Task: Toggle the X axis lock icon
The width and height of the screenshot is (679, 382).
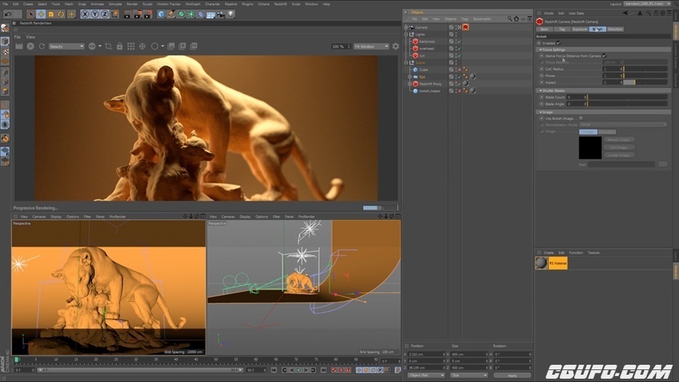Action: click(85, 14)
